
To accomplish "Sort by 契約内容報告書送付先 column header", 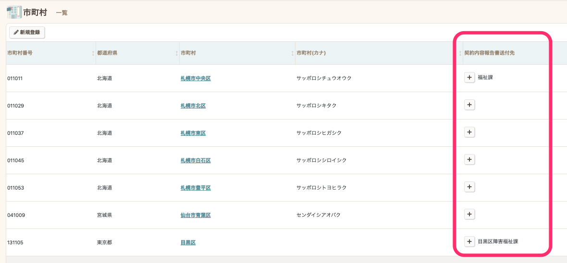I will 489,53.
